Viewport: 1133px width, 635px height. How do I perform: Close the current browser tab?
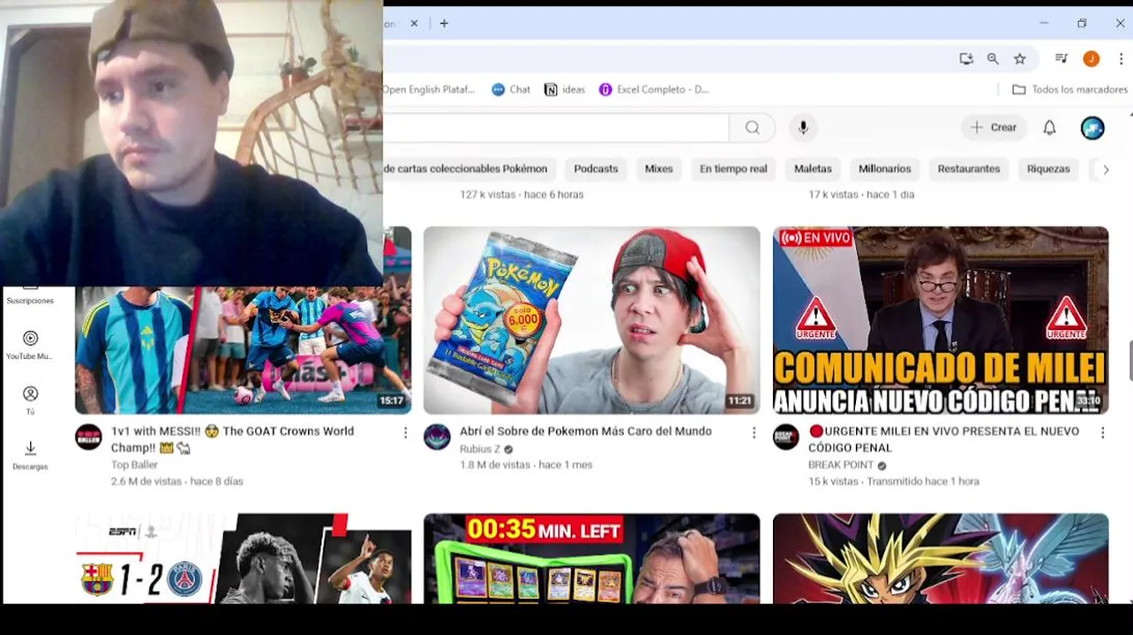(x=414, y=24)
